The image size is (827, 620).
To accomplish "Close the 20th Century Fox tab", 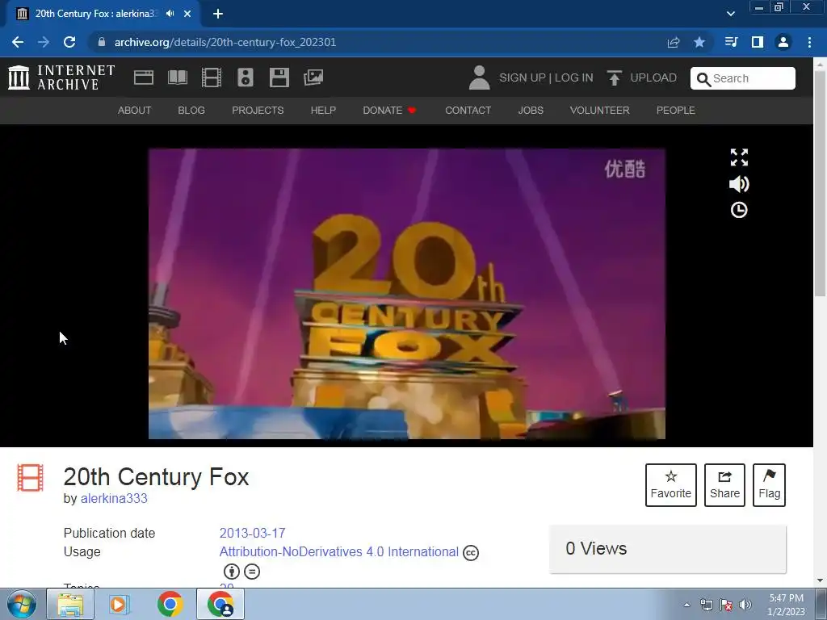I will click(x=187, y=14).
